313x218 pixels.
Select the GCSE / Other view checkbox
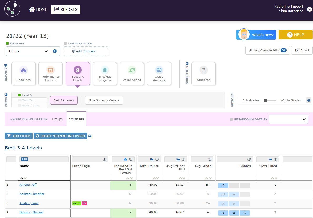(x=20, y=105)
